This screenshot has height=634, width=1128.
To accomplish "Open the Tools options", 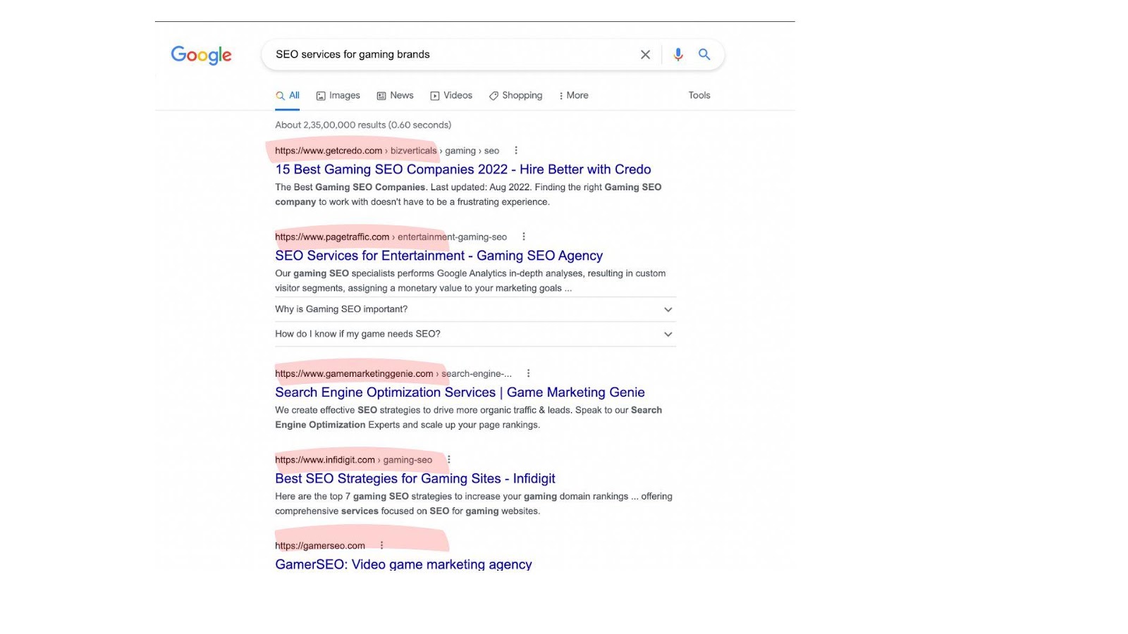I will 699,95.
